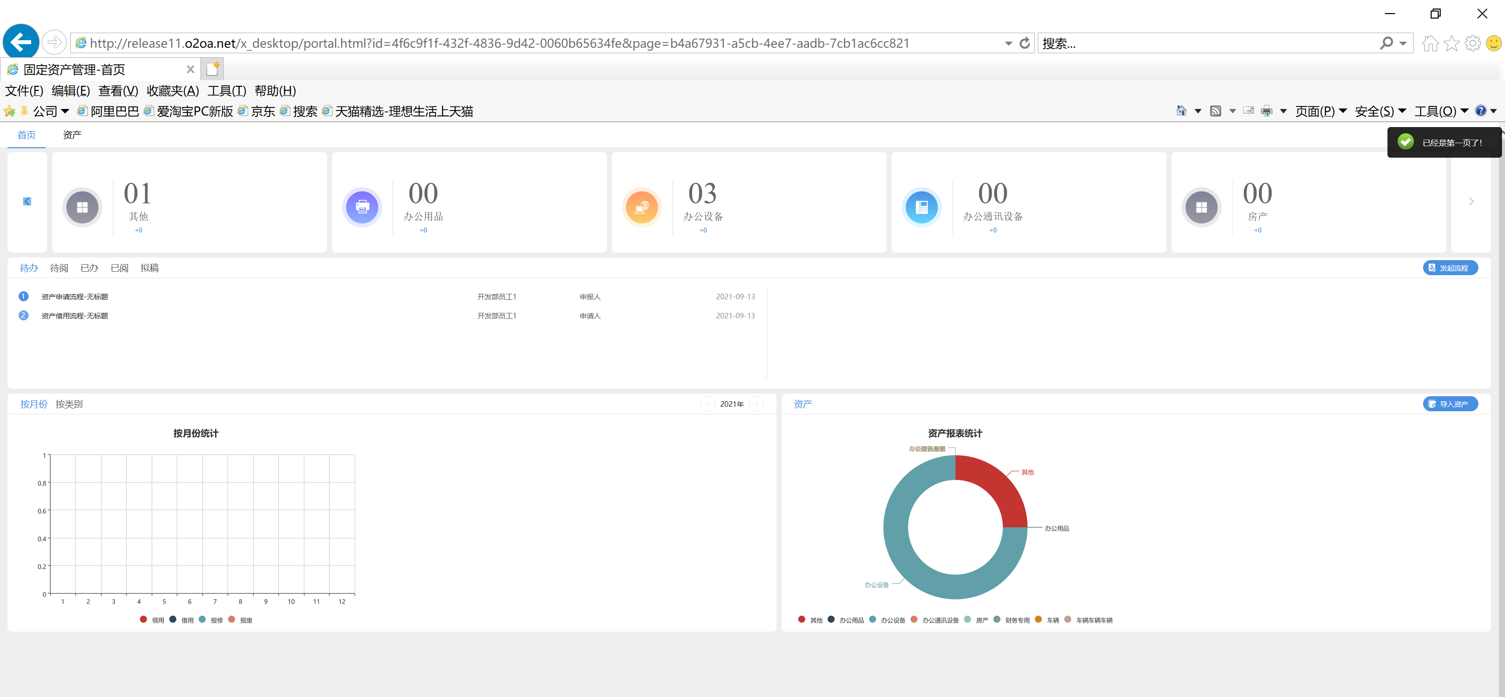Screen dimensions: 1505x697
Task: Open the 收藏夹(A) menu
Action: click(x=172, y=90)
